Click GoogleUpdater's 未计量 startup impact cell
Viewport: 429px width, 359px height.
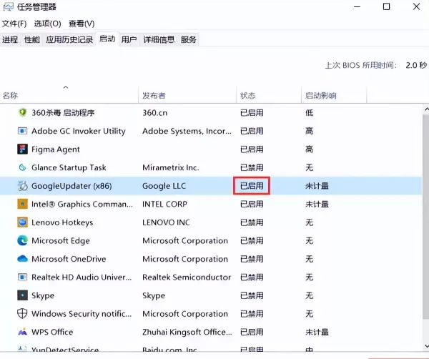click(x=317, y=186)
